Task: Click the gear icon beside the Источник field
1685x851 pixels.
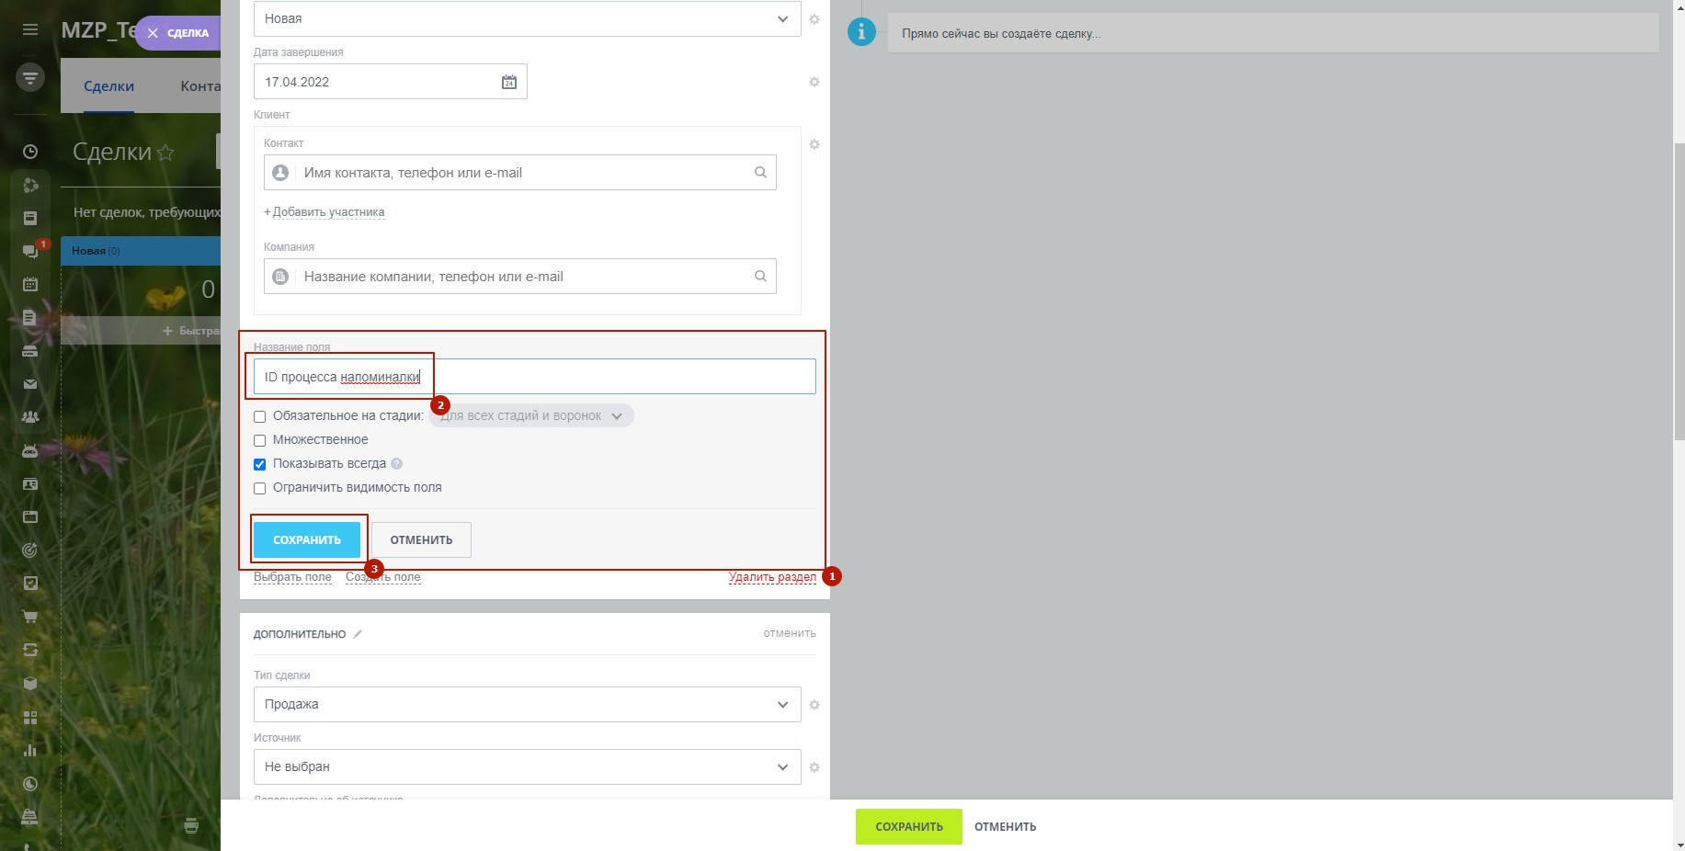Action: click(814, 767)
